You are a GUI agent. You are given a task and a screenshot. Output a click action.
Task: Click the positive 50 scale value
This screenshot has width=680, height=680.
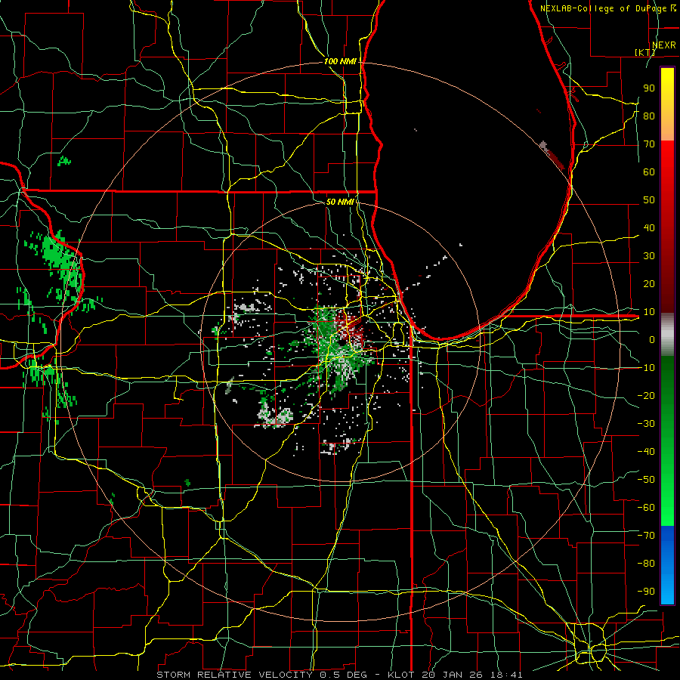(x=649, y=200)
